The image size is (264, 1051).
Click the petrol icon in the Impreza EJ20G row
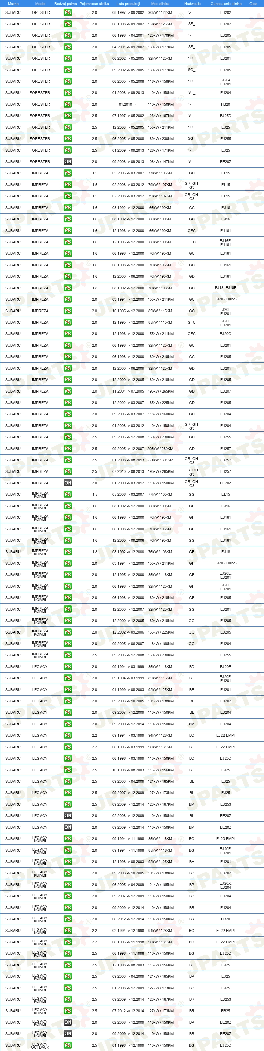[68, 334]
